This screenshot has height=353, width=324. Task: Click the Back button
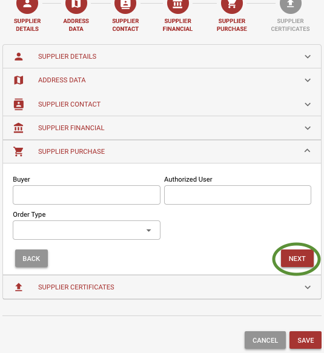[x=31, y=259]
